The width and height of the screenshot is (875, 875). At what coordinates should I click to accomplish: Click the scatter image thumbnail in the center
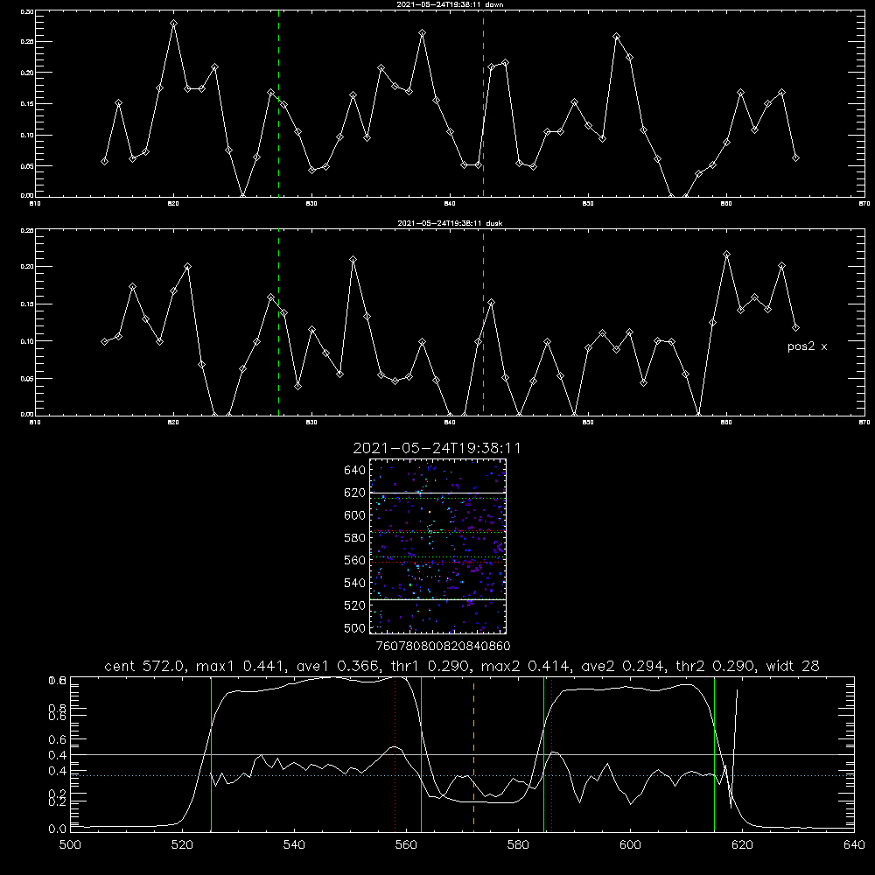pos(438,546)
